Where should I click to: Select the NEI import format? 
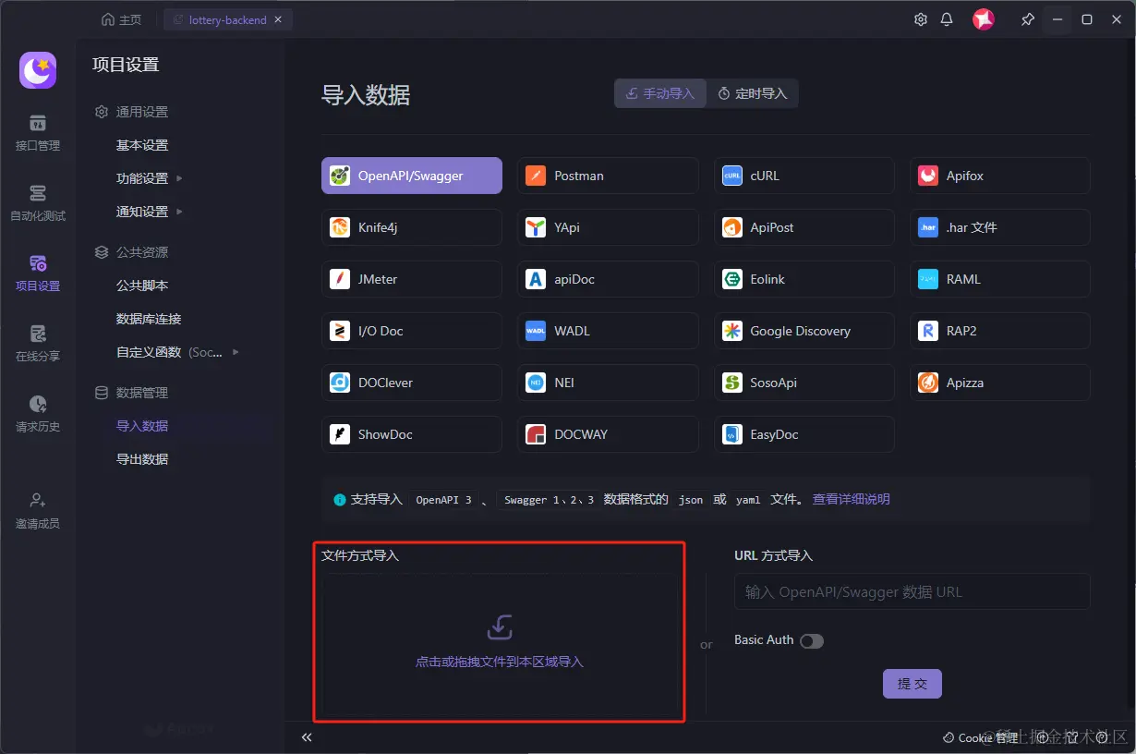tap(608, 383)
